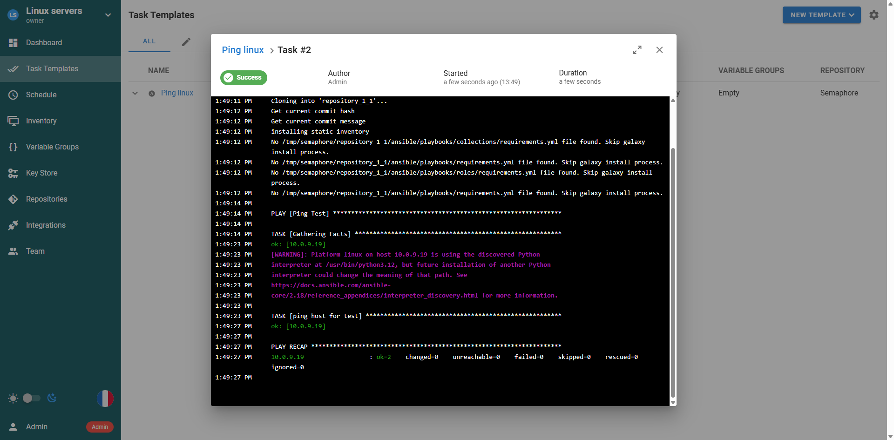Click the Variable Groups braces icon
This screenshot has width=894, height=440.
[13, 147]
